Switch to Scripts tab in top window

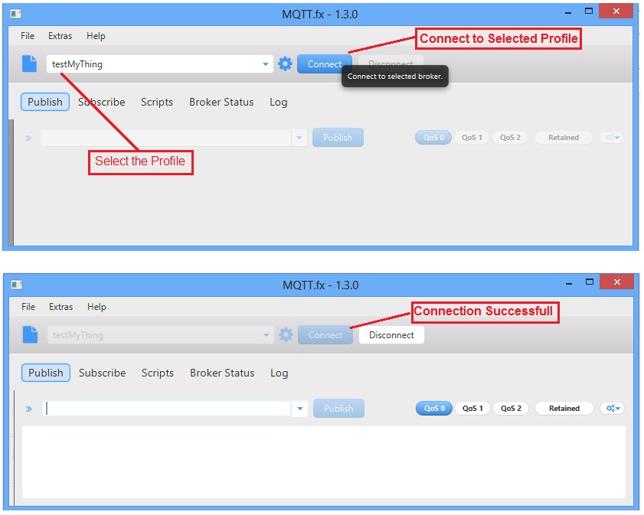(157, 102)
